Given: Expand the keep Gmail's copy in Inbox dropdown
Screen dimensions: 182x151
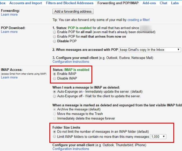Looking at the screenshot, I should [150, 50].
